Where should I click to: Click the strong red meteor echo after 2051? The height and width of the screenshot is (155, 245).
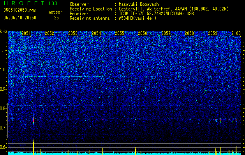[x=33, y=120]
